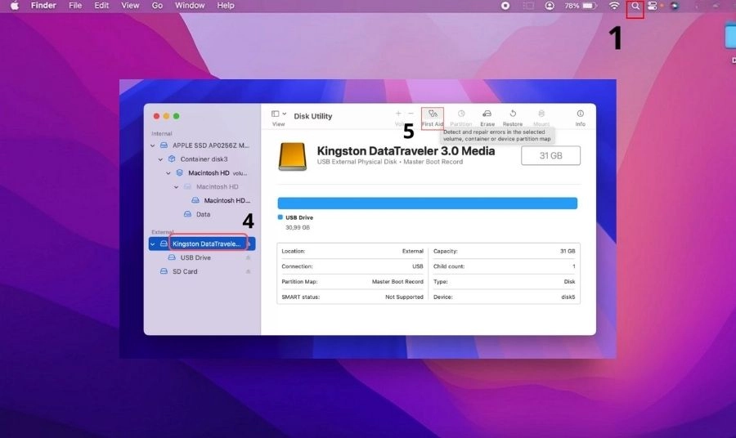Open the Finder menu
Viewport: 736px width, 438px height.
click(43, 6)
